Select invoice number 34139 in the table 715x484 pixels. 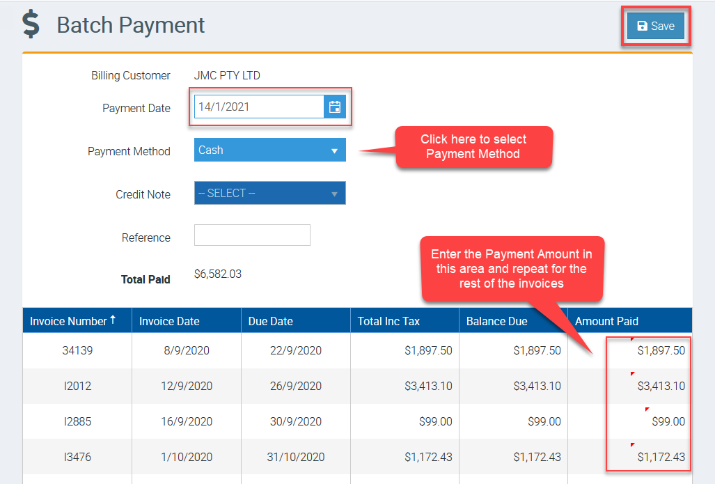pyautogui.click(x=77, y=350)
